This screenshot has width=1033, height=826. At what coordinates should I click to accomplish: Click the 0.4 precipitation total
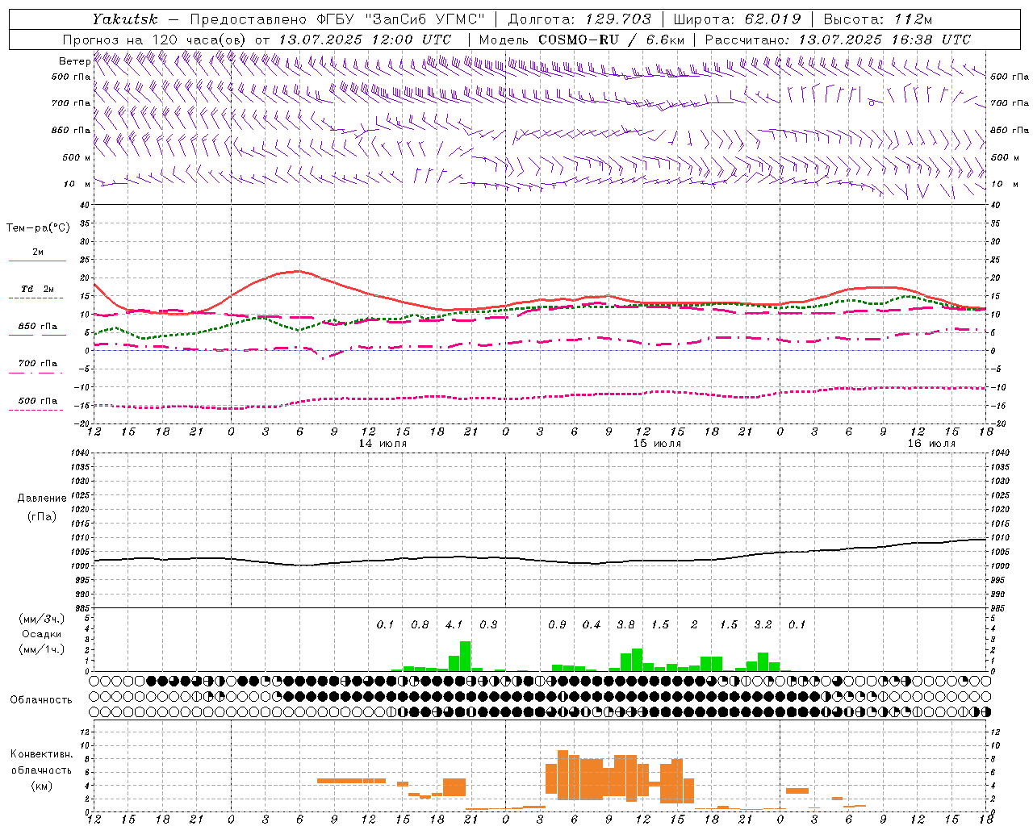592,624
